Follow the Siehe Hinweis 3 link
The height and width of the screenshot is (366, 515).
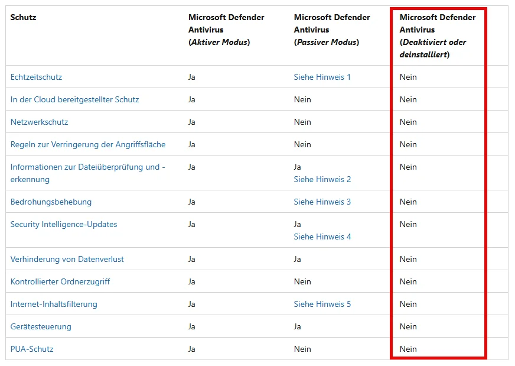322,202
